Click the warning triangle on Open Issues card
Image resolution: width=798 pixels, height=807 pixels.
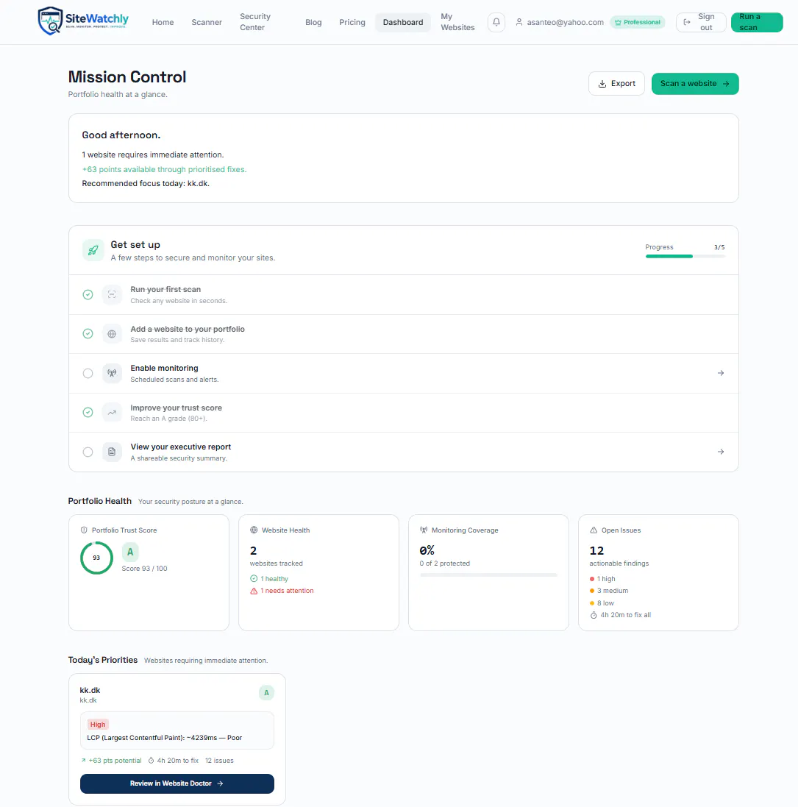click(x=594, y=530)
